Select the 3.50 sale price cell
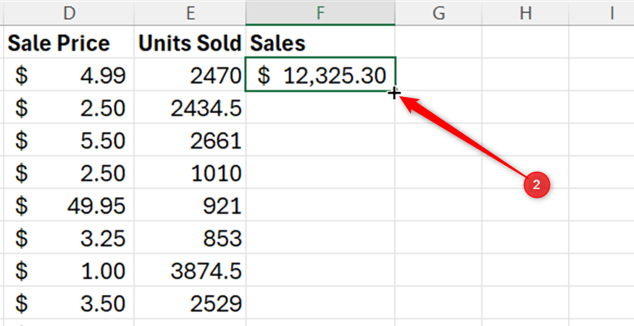Image resolution: width=634 pixels, height=326 pixels. click(69, 303)
